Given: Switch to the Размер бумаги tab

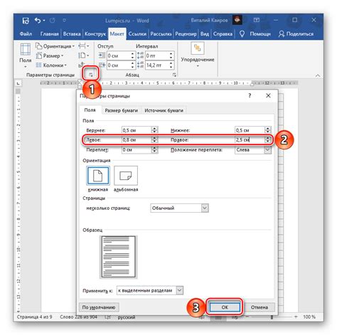Looking at the screenshot, I should (121, 110).
